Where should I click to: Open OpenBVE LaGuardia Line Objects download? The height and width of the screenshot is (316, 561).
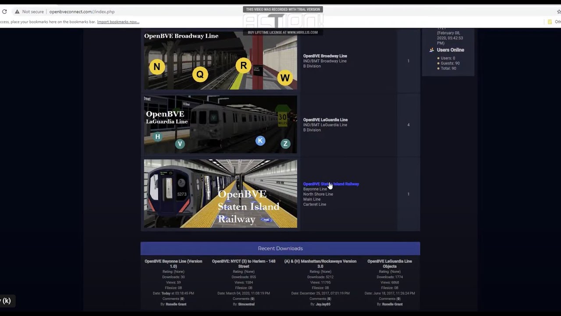pos(390,264)
